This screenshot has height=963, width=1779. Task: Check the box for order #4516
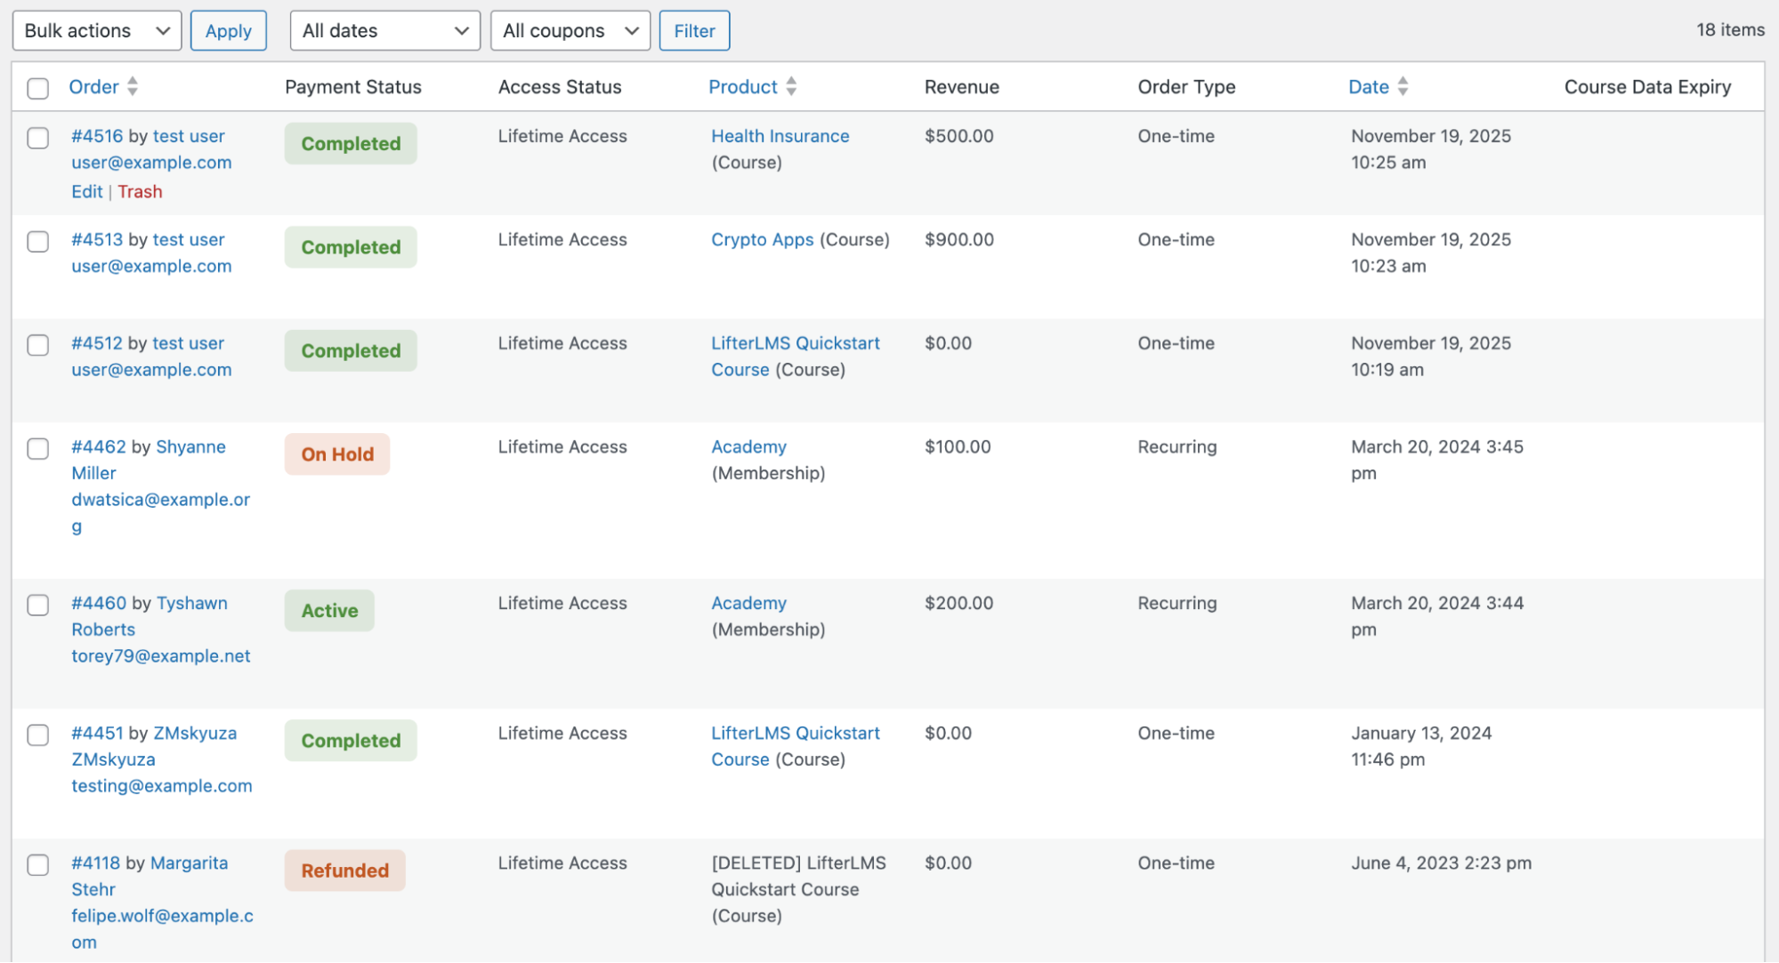[x=37, y=138]
